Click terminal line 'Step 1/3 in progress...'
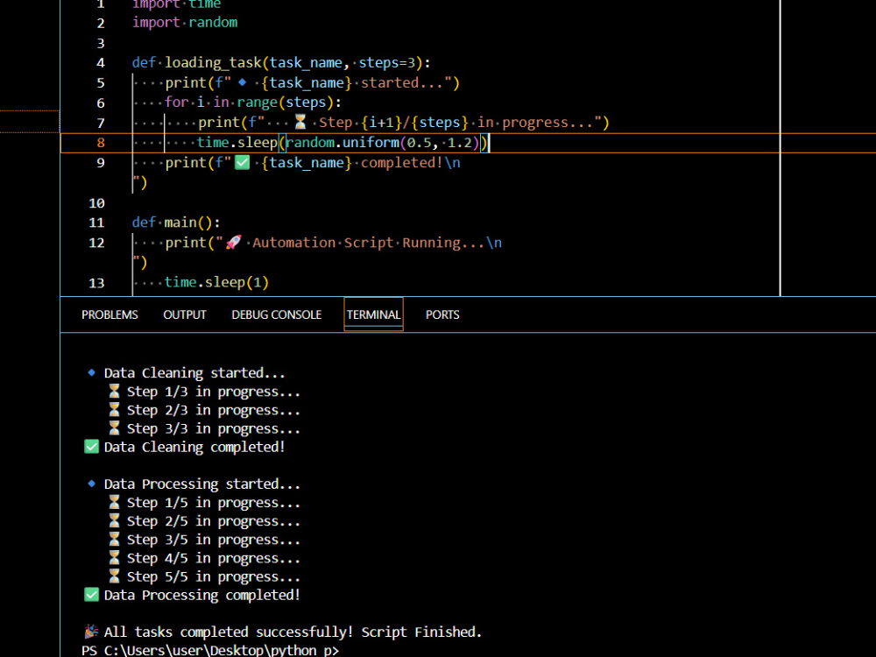Image resolution: width=876 pixels, height=657 pixels. click(204, 392)
